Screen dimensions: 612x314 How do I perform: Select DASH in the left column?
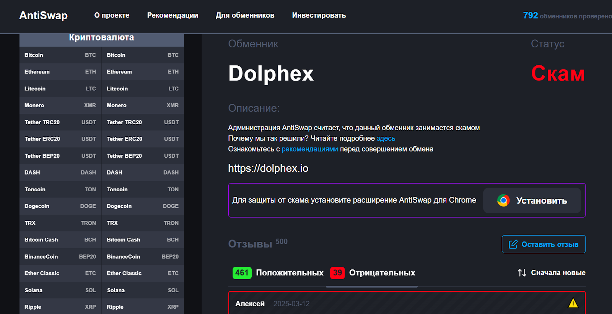point(60,173)
